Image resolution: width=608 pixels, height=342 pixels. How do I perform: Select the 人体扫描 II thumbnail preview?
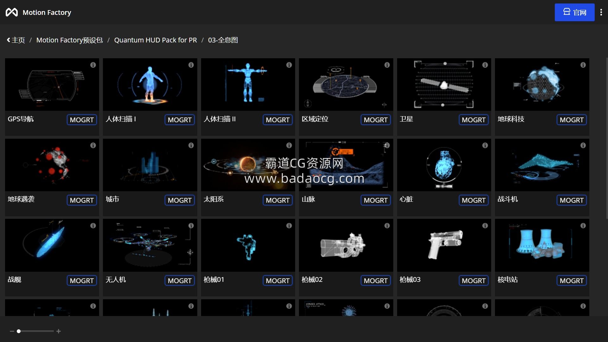click(x=248, y=85)
